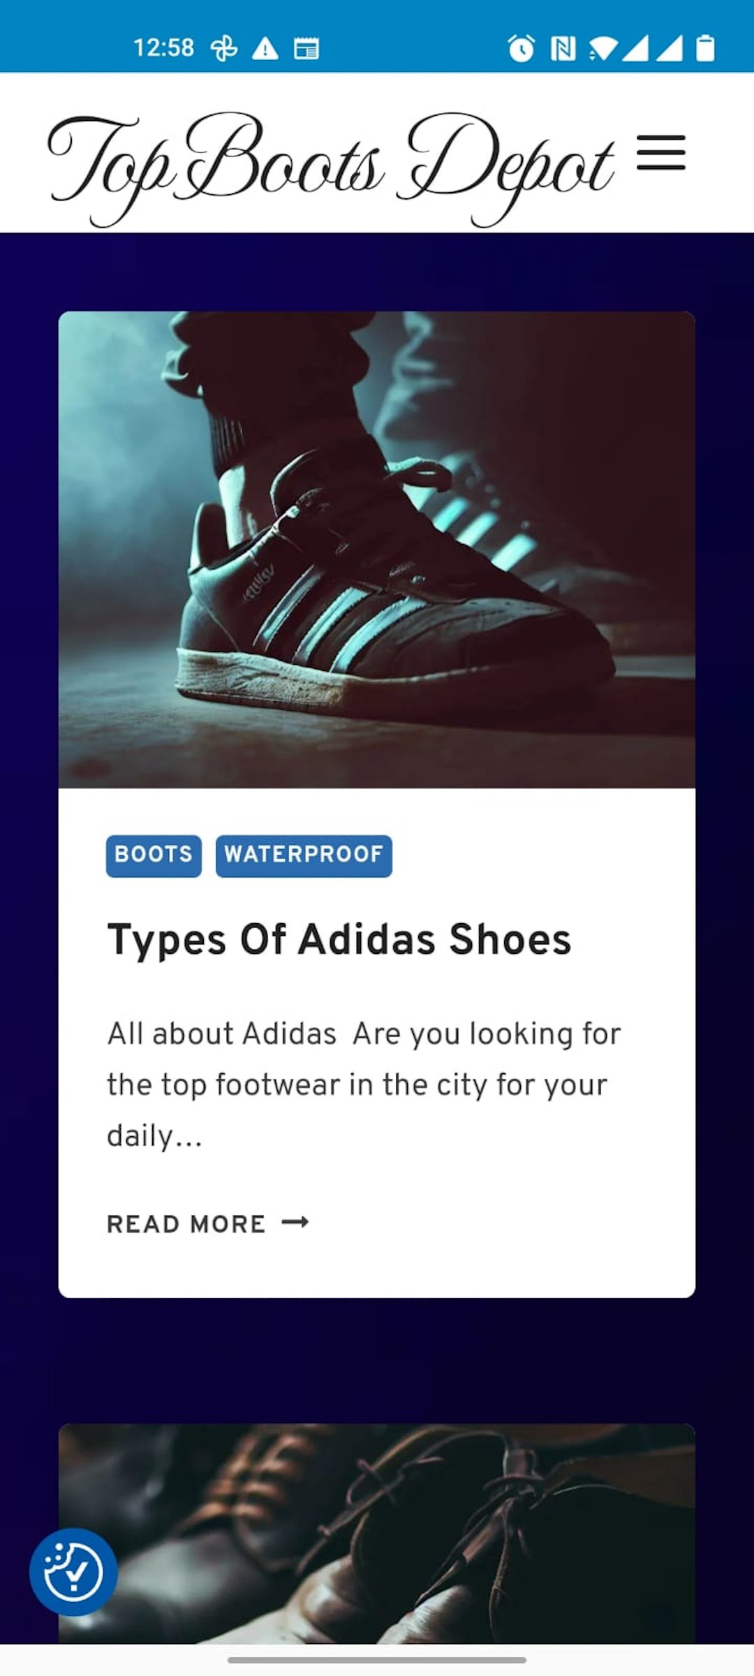Open the hamburger navigation menu
The image size is (754, 1676).
click(660, 153)
